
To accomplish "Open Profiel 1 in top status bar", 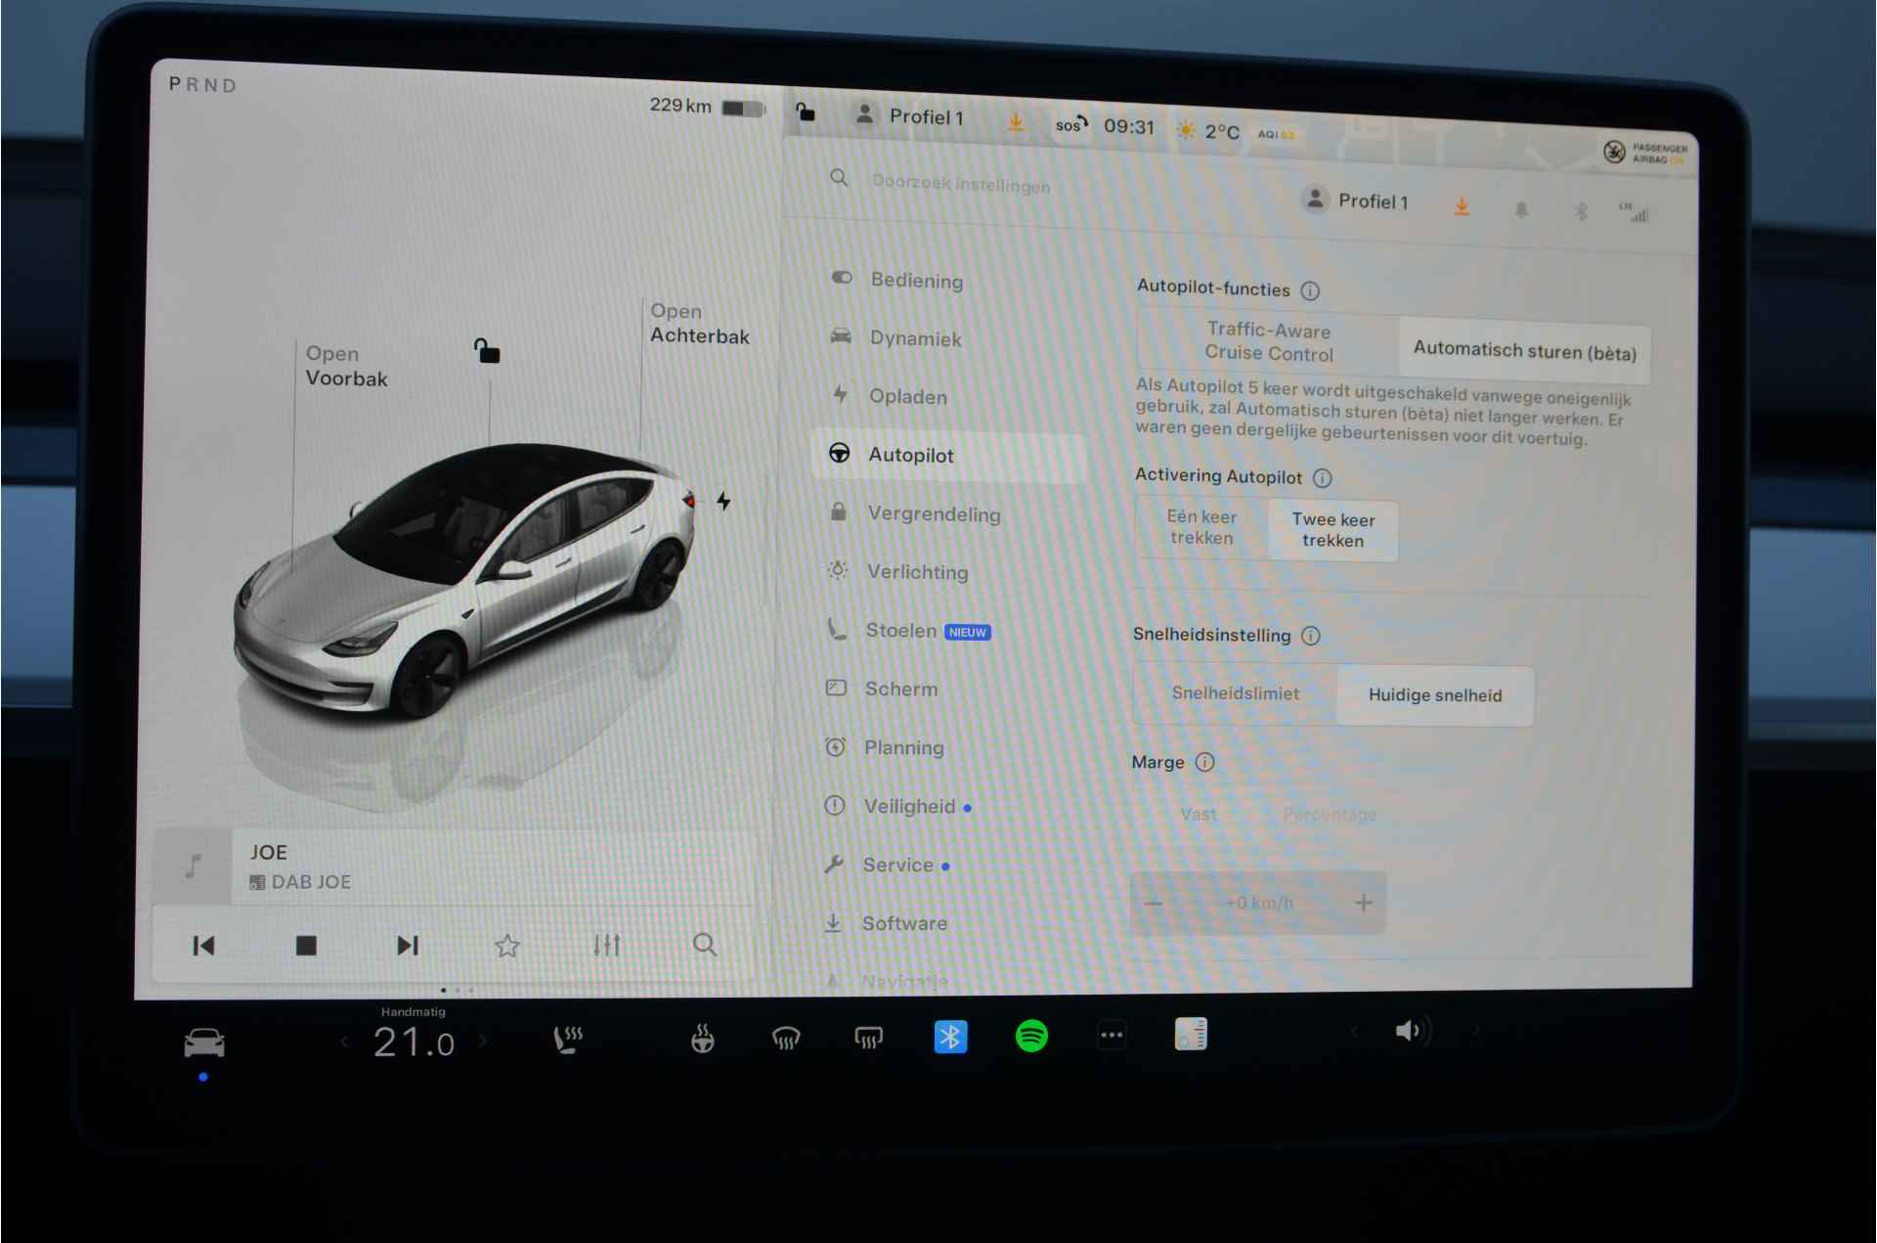I will point(909,116).
